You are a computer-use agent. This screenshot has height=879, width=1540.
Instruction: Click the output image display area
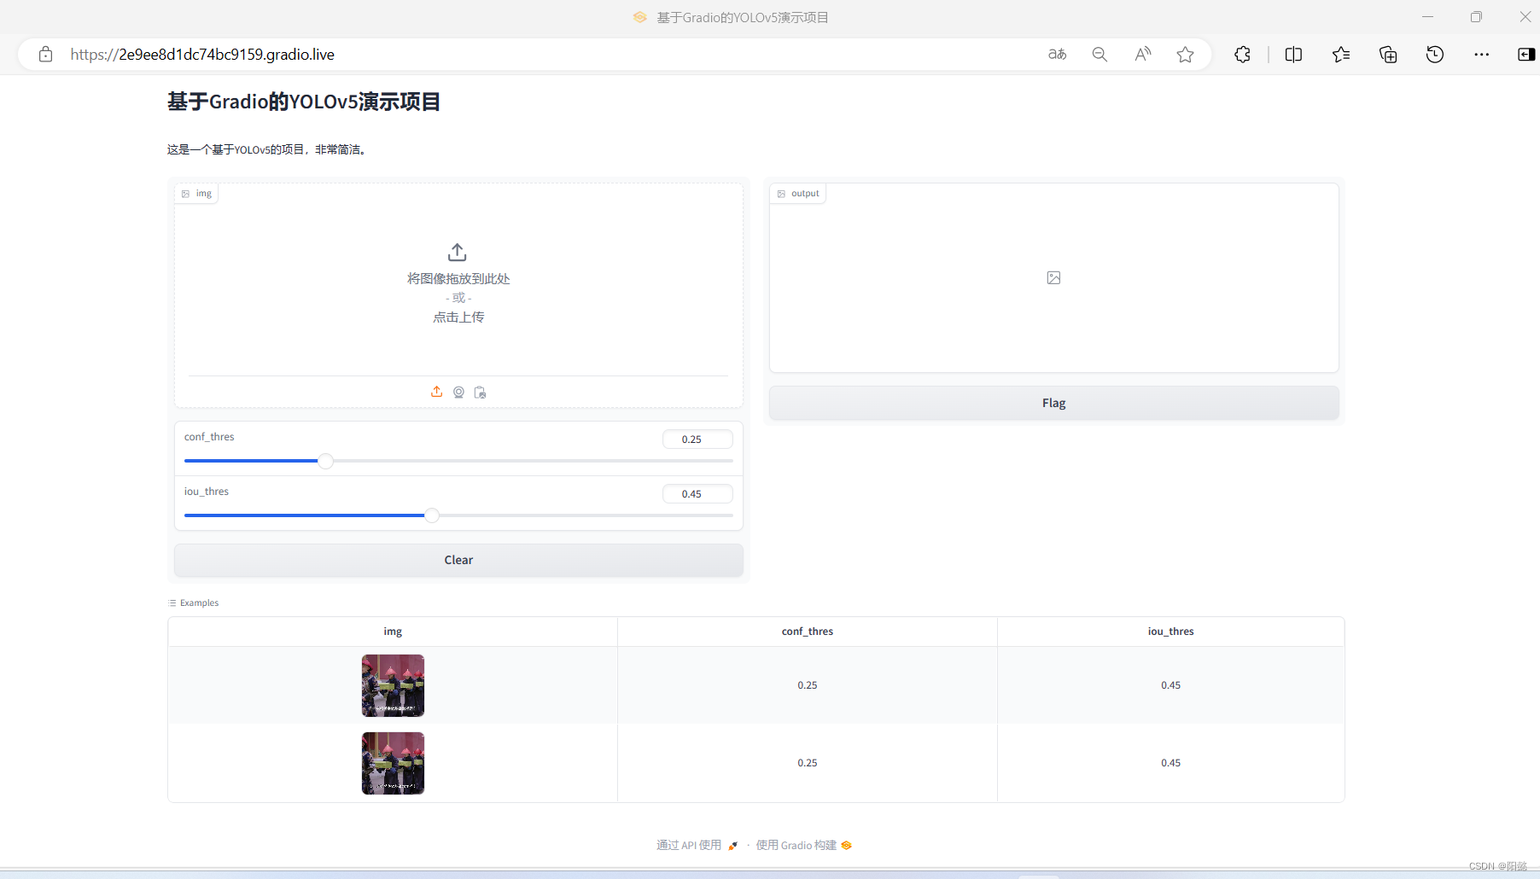(x=1054, y=277)
